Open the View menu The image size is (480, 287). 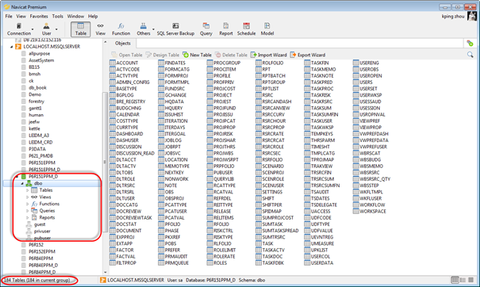[21, 16]
